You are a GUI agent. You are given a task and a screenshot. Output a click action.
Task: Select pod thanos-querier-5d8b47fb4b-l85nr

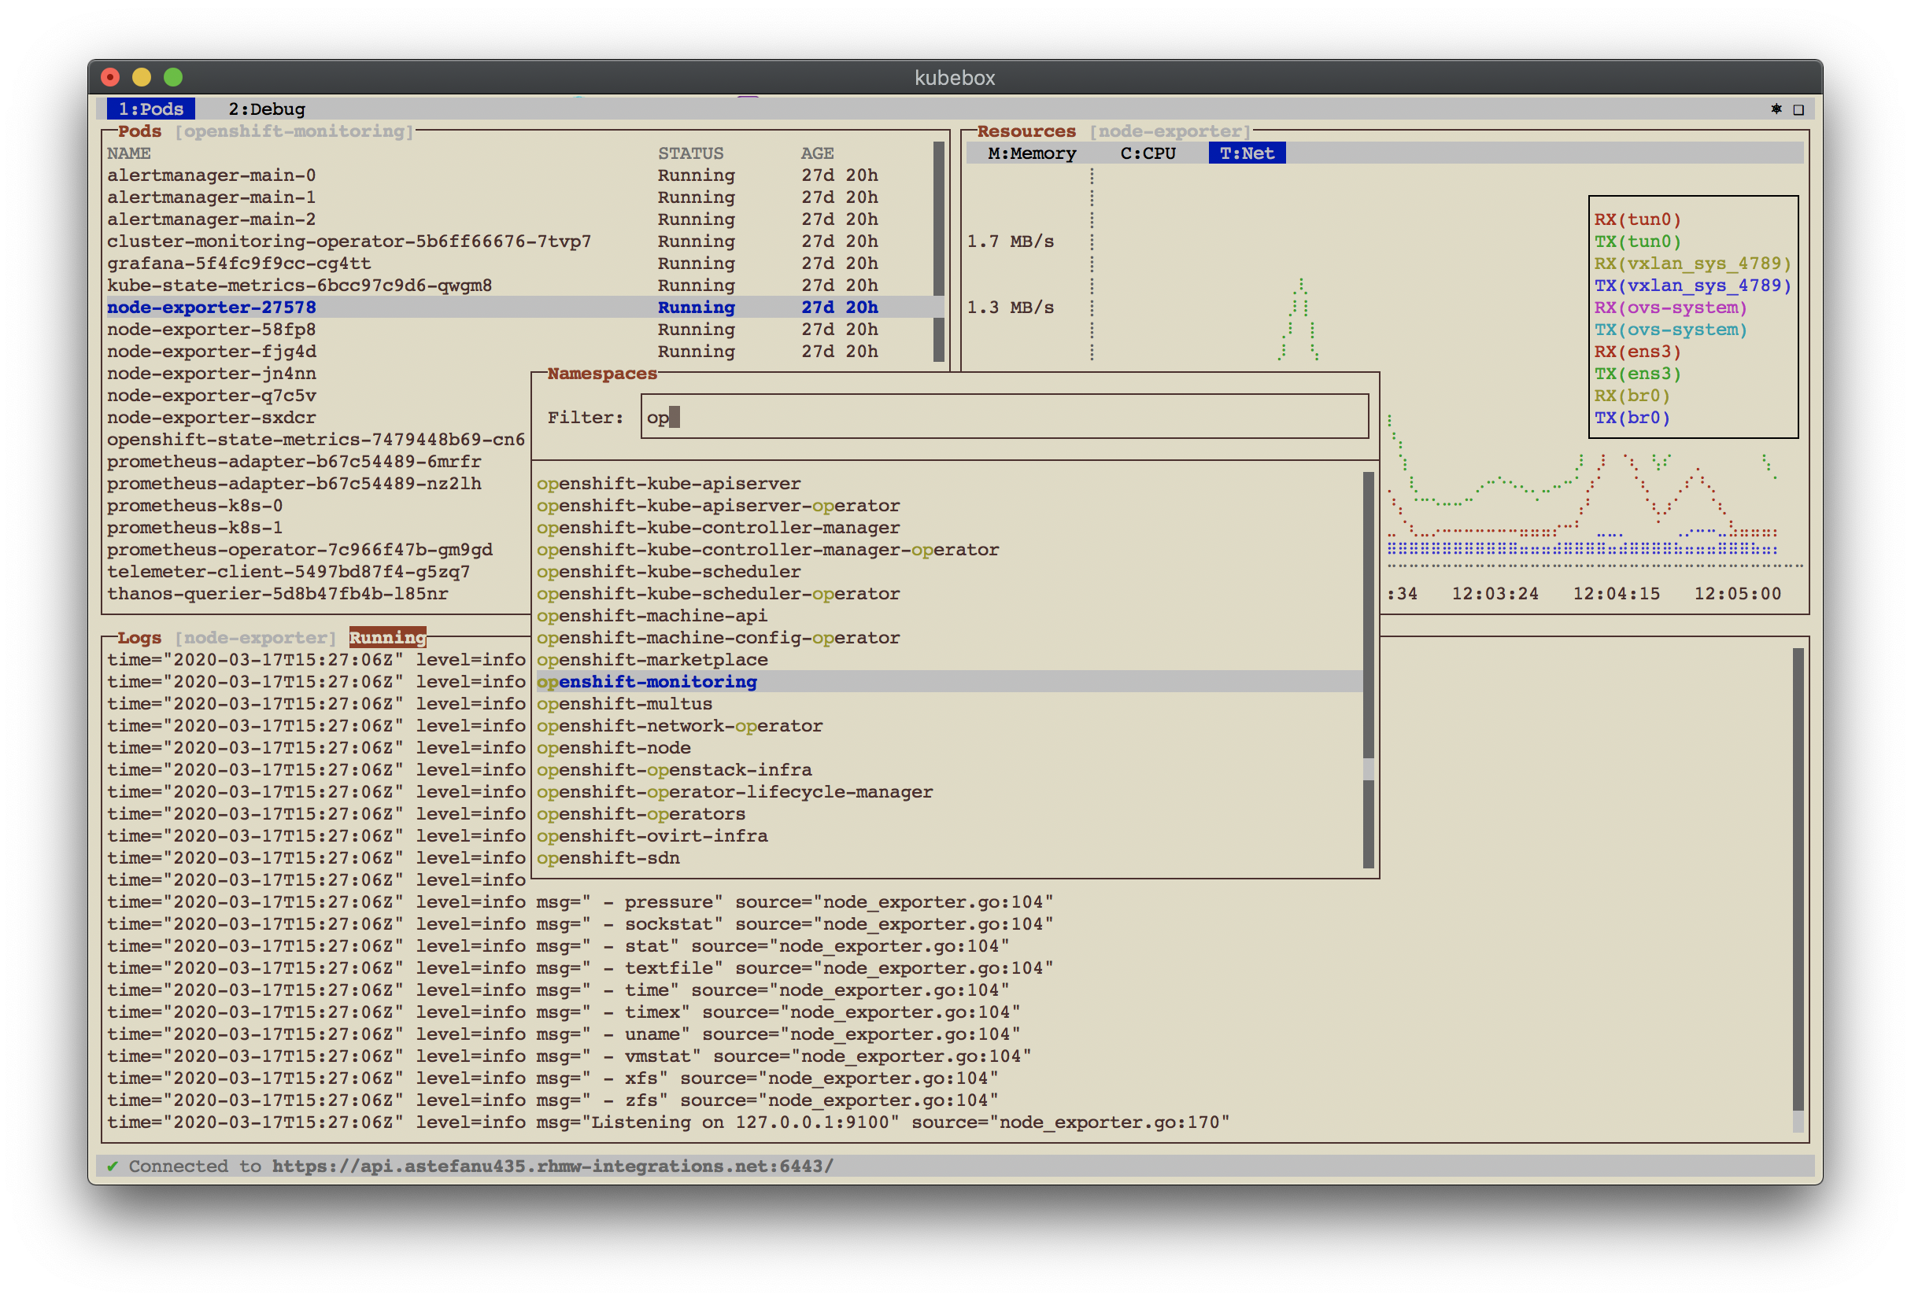277,593
